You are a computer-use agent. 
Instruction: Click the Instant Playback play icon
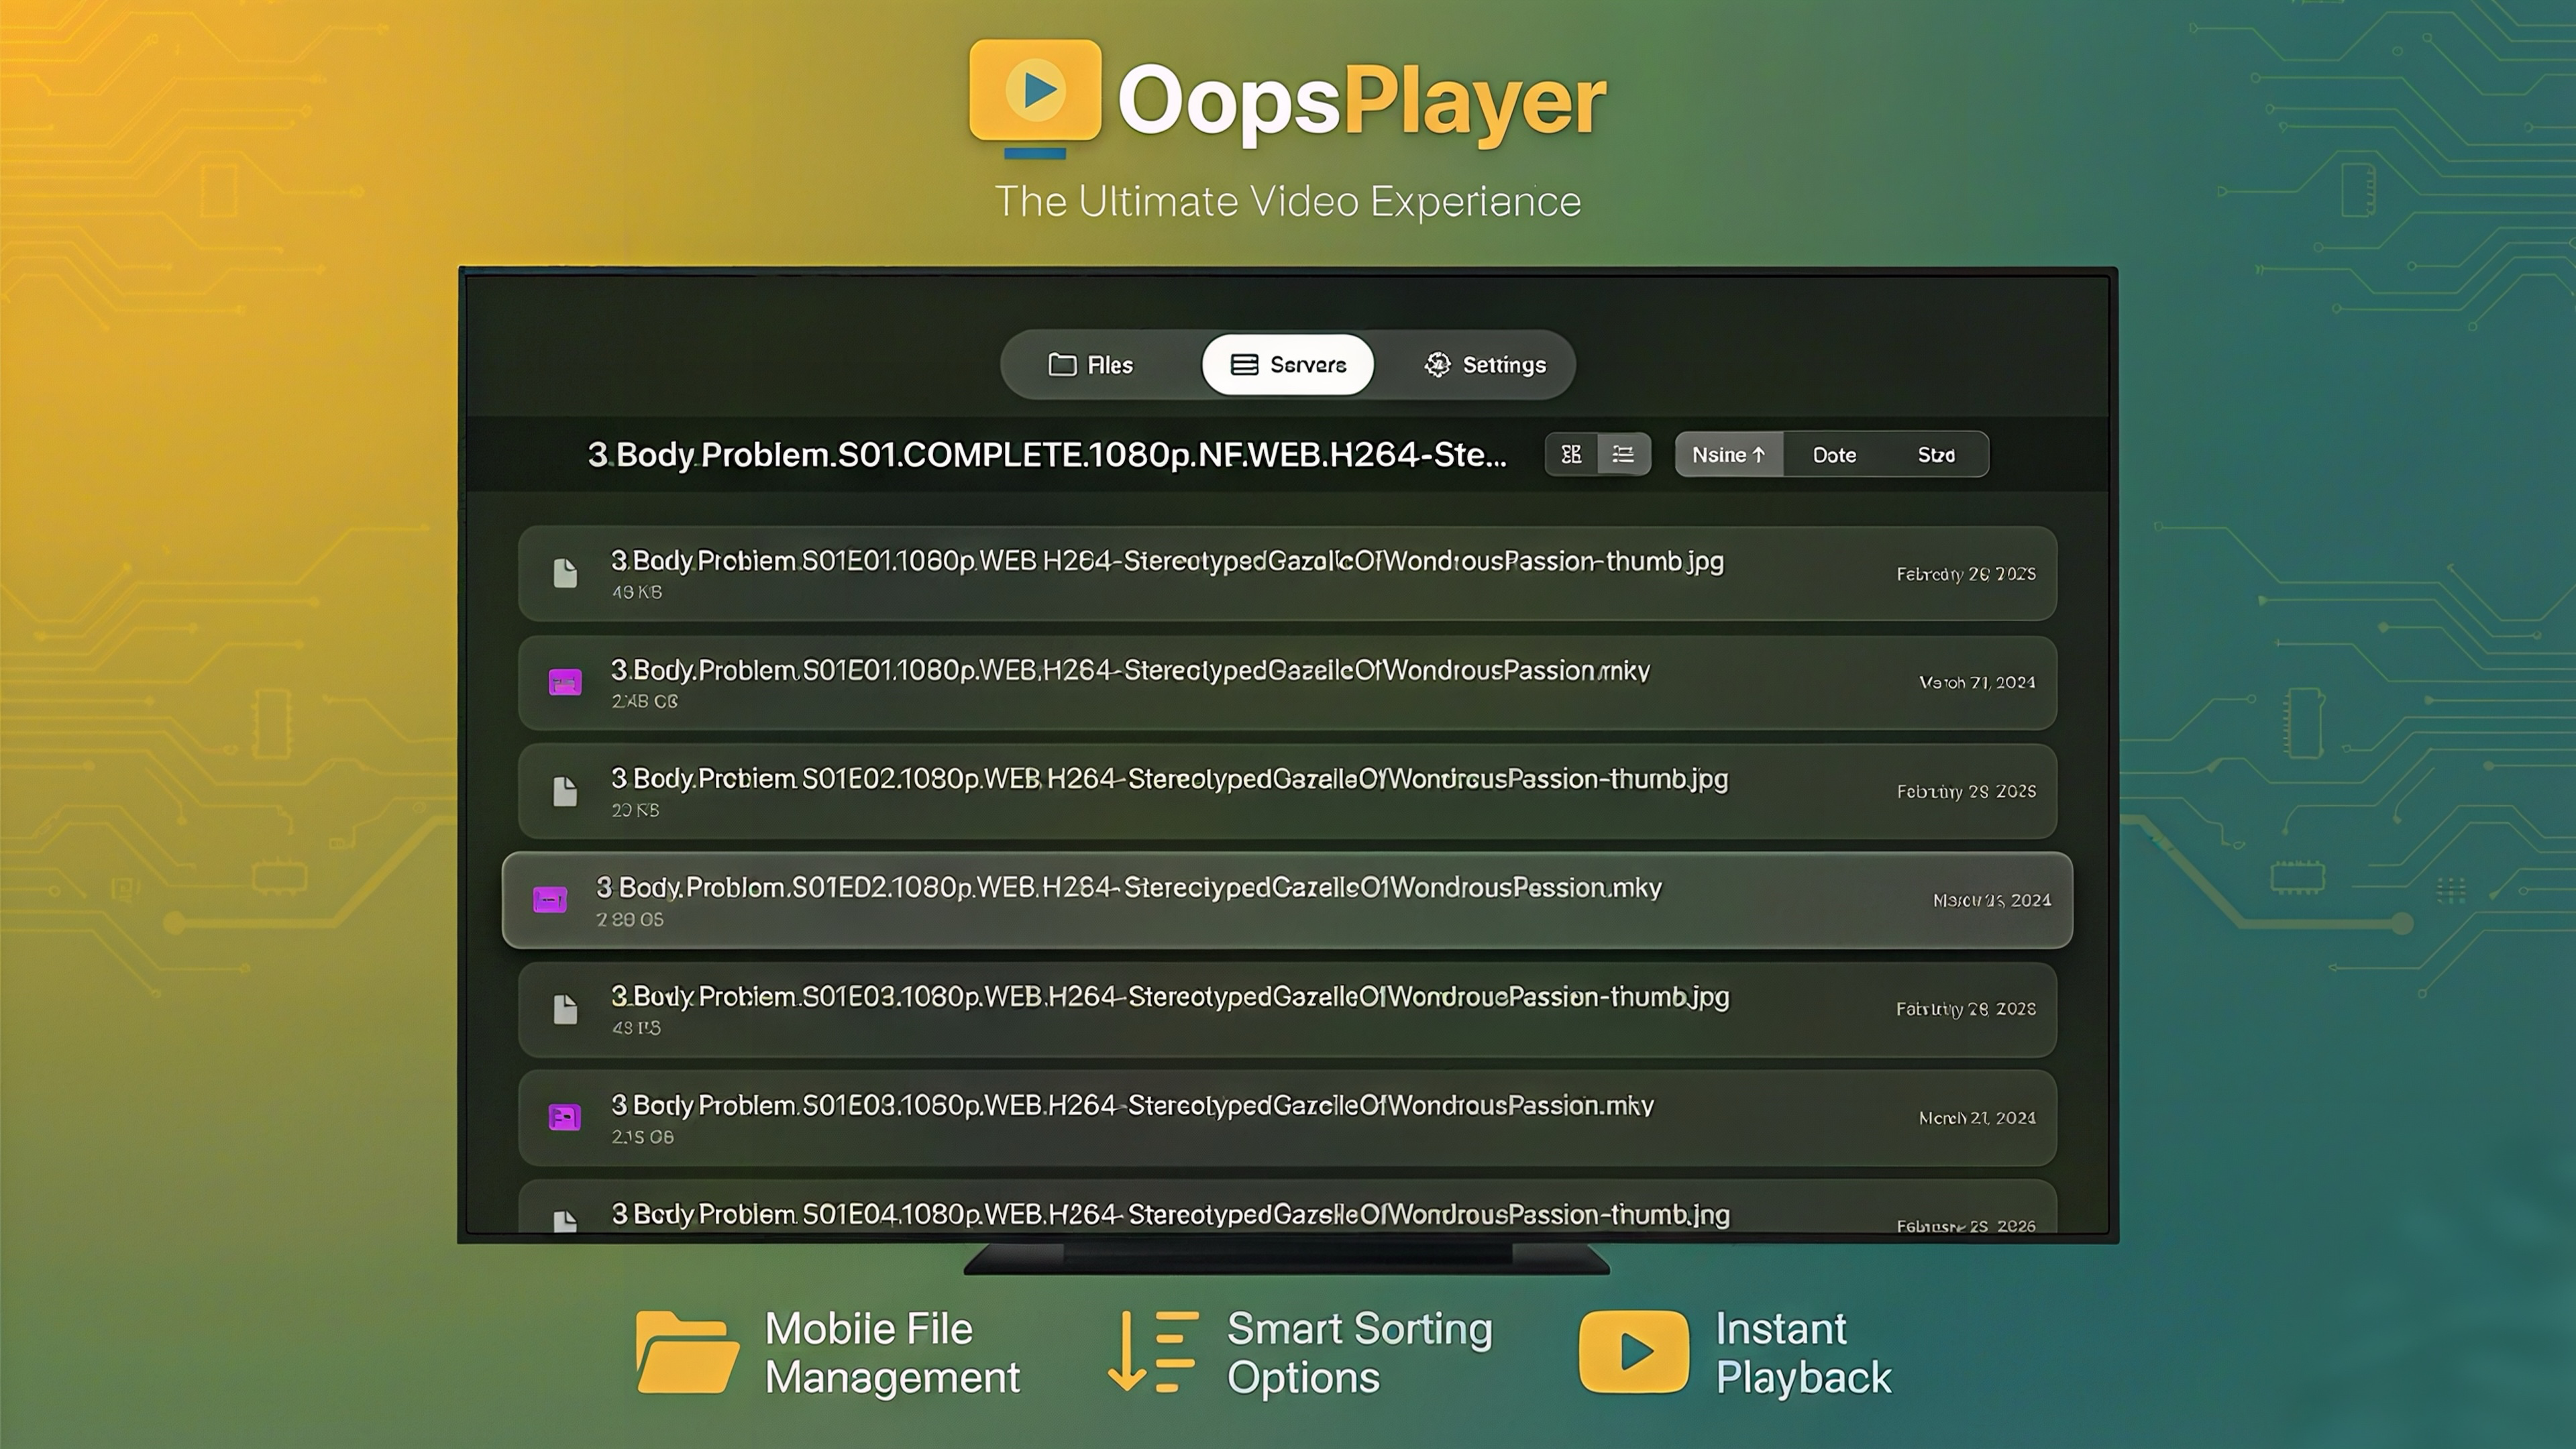pyautogui.click(x=1634, y=1352)
